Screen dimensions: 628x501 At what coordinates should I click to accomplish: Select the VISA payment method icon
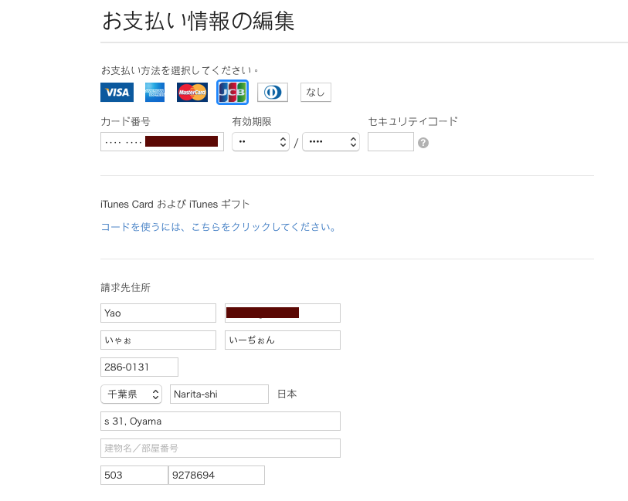point(116,92)
